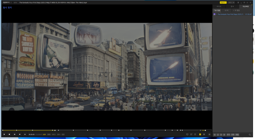Toggle H/W hardware acceleration indicator
This screenshot has height=139, width=255.
(x=44, y=135)
